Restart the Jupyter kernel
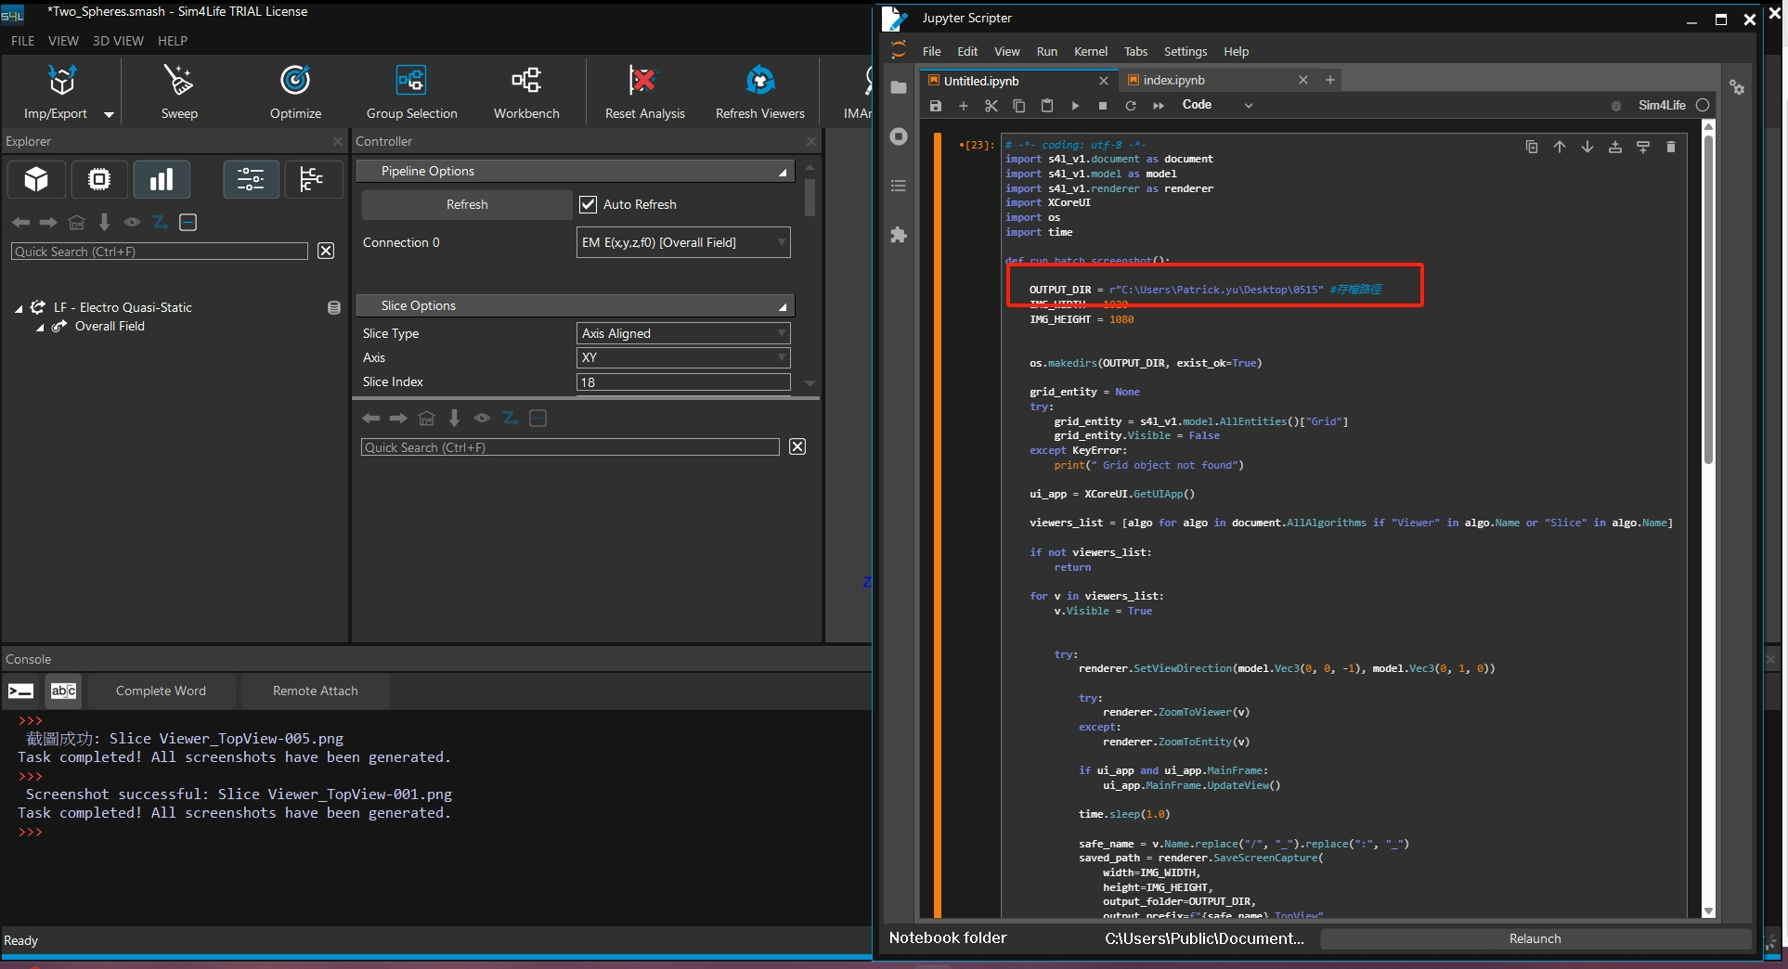This screenshot has height=969, width=1788. click(x=1131, y=106)
